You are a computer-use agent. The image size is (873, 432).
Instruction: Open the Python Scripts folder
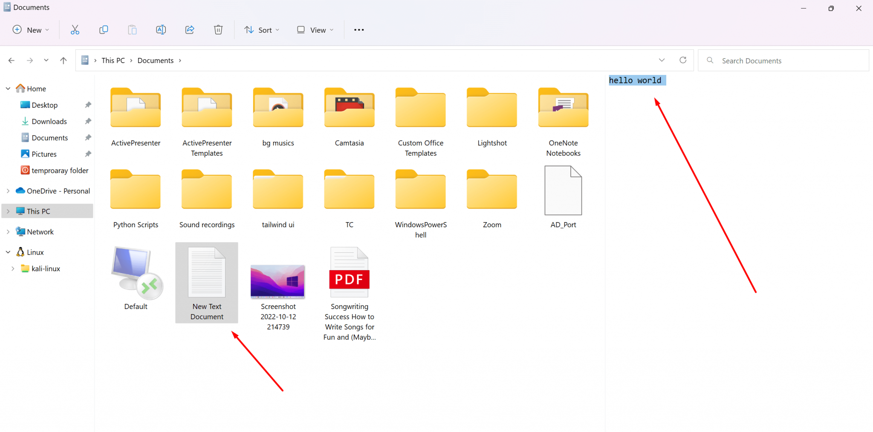click(136, 199)
